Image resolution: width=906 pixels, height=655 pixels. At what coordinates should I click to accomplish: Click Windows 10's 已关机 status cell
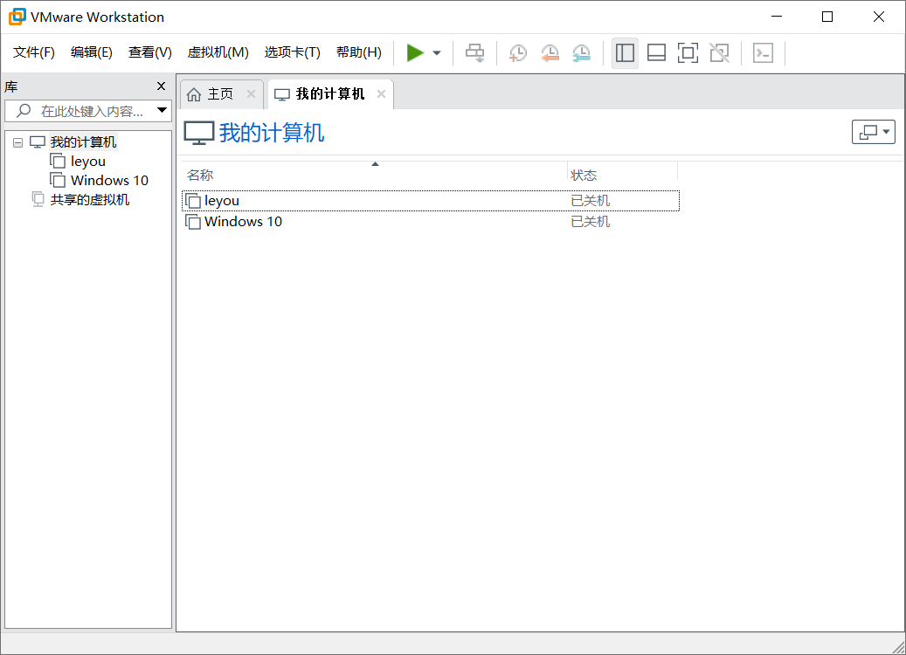(x=591, y=222)
